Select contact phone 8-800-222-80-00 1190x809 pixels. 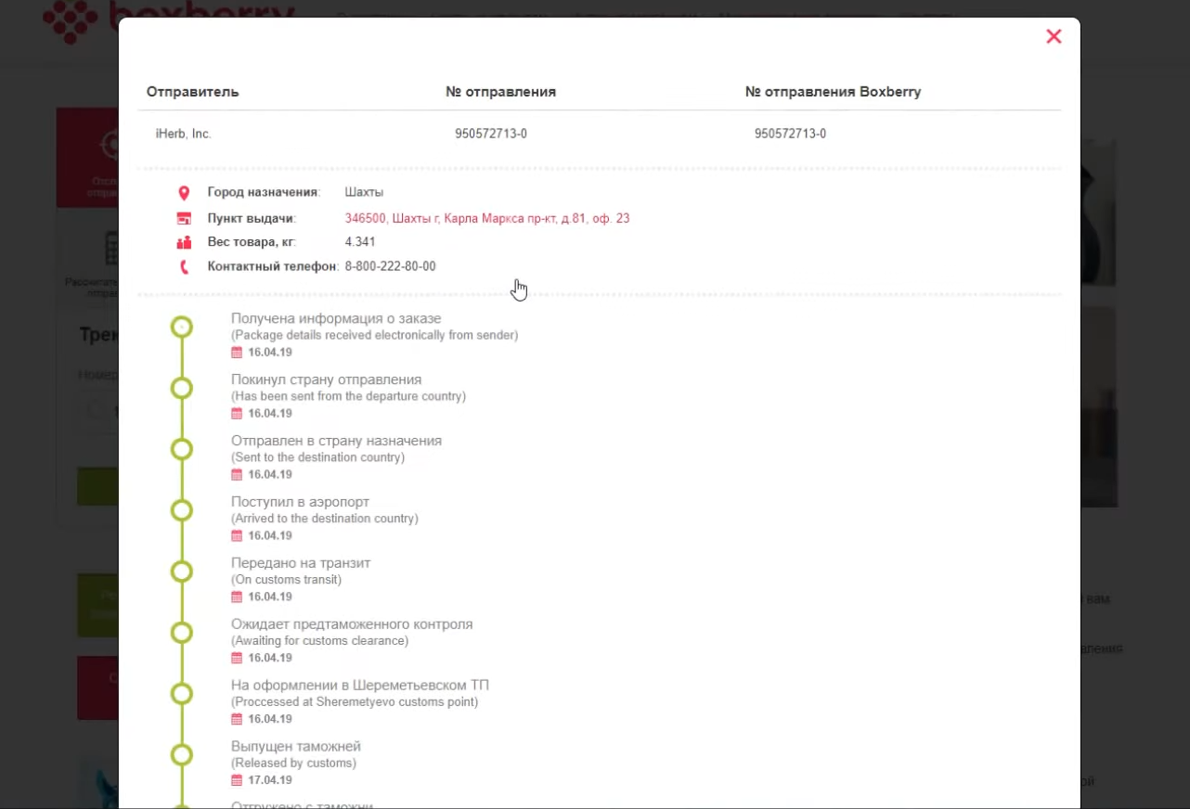point(390,267)
